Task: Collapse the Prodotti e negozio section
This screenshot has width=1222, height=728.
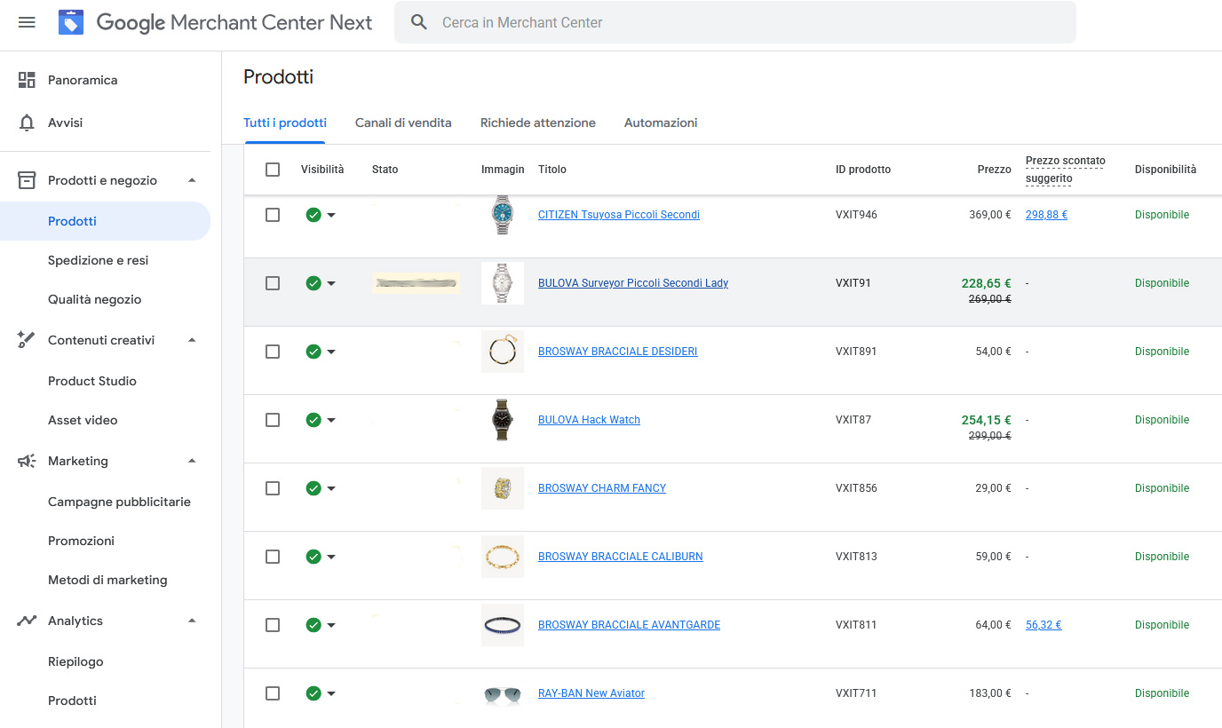Action: (x=192, y=180)
